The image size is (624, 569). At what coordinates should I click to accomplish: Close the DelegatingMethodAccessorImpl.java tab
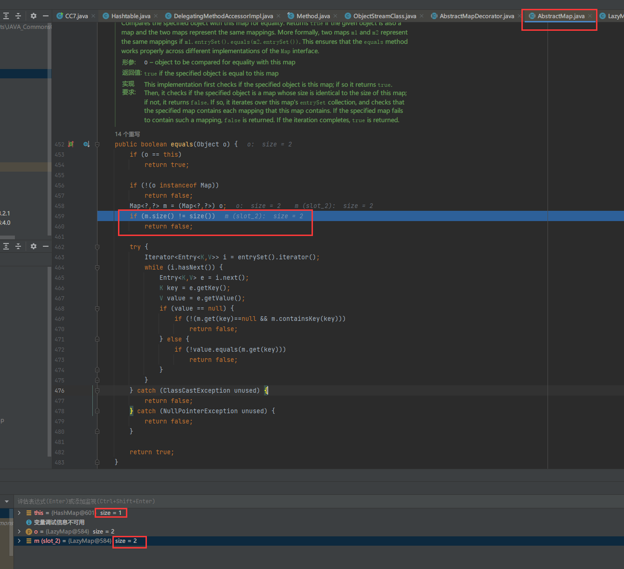pyautogui.click(x=278, y=16)
